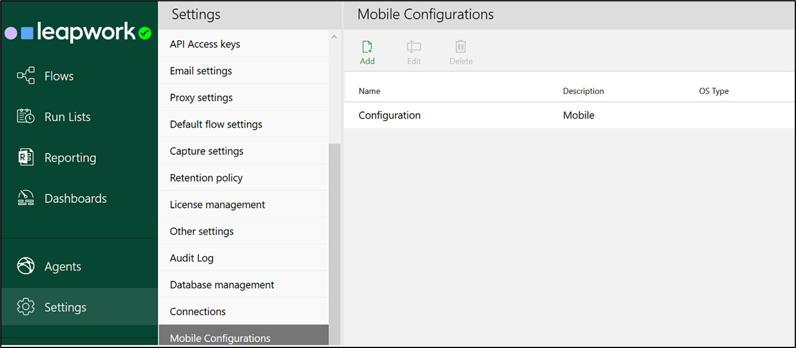Select Email settings from the list

click(200, 70)
